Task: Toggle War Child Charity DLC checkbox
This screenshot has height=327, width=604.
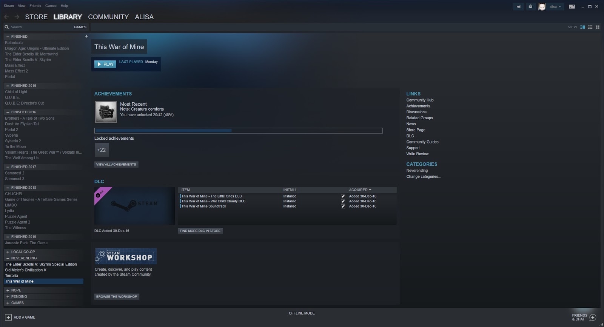Action: pyautogui.click(x=343, y=201)
